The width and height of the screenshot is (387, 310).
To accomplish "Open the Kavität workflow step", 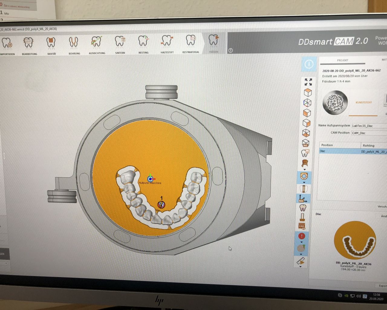I will coord(51,45).
